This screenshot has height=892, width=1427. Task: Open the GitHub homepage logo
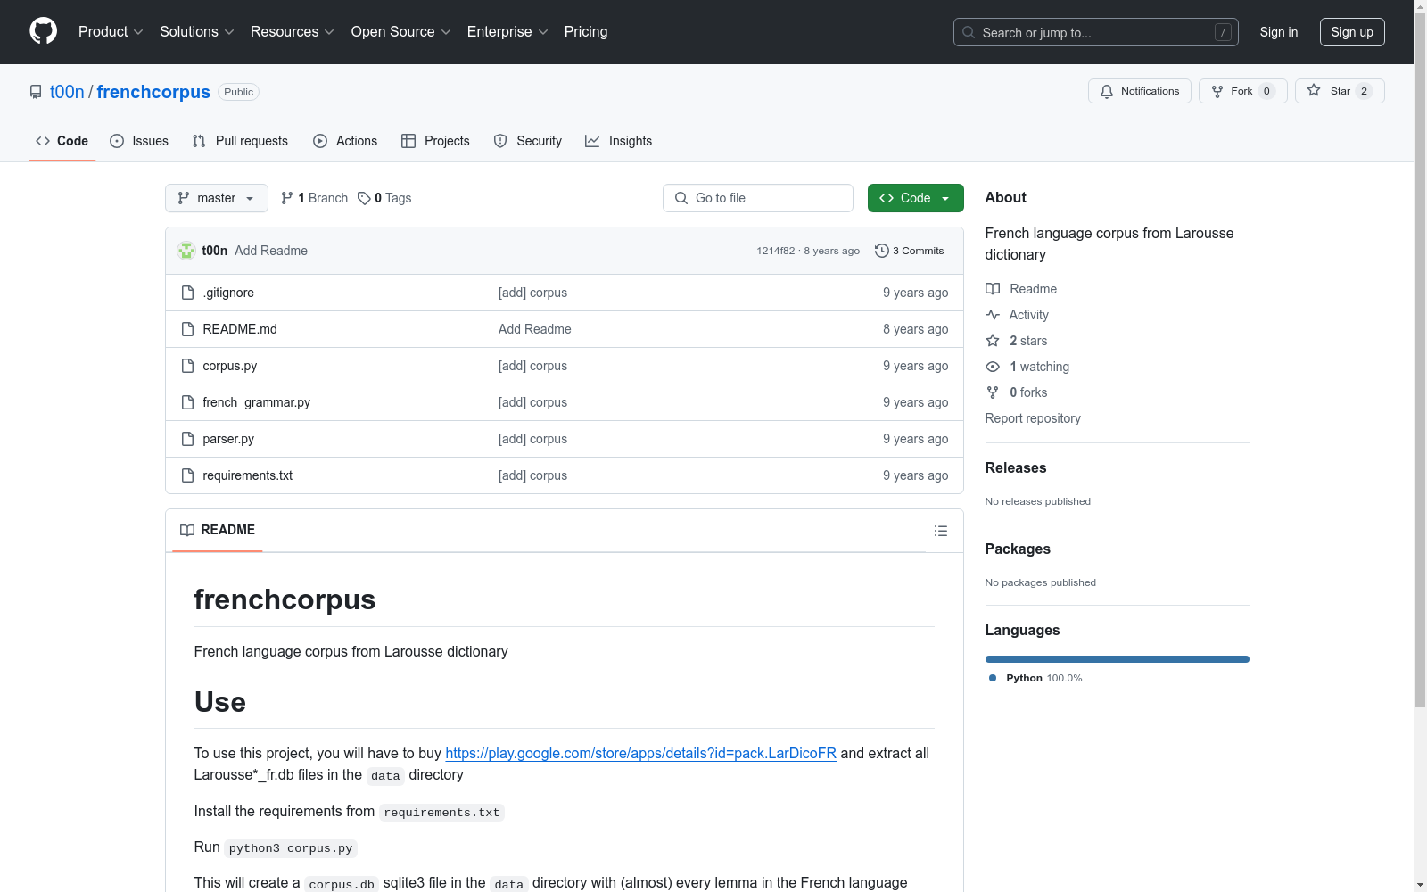click(x=43, y=31)
